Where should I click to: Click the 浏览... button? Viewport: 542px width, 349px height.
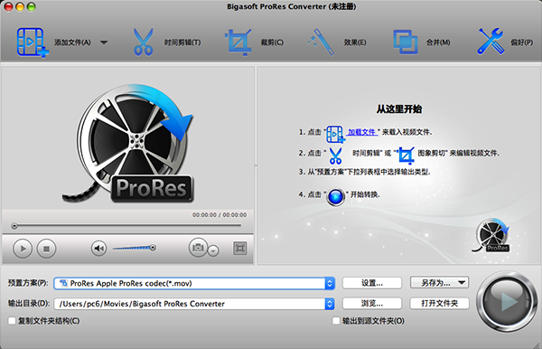(x=372, y=304)
